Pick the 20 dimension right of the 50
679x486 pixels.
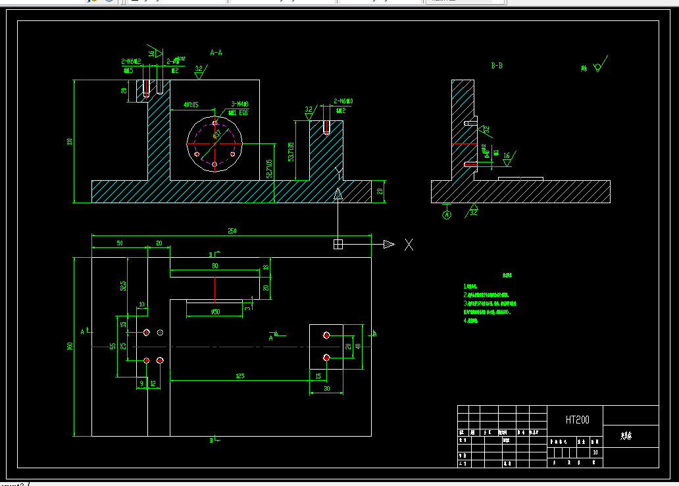[159, 243]
